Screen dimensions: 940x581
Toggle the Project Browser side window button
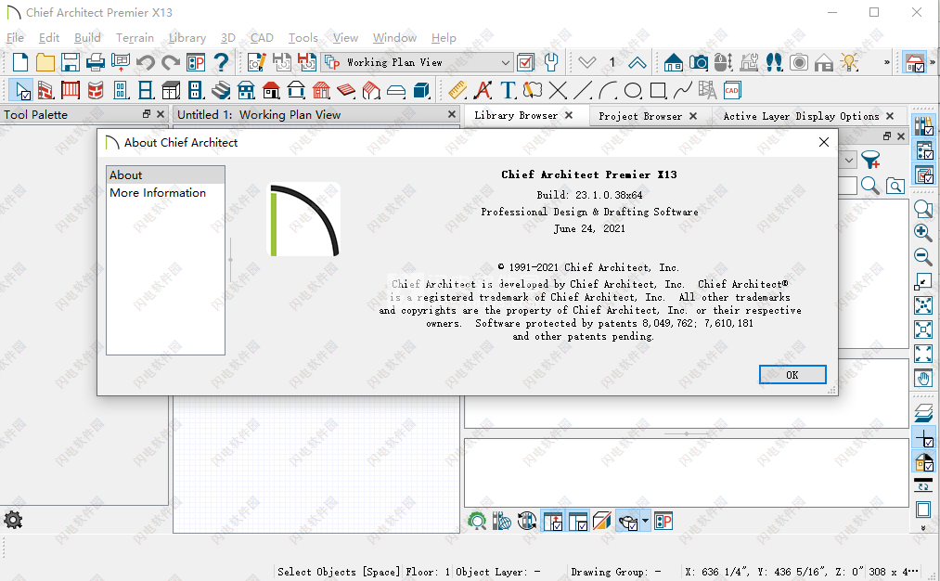coord(923,150)
